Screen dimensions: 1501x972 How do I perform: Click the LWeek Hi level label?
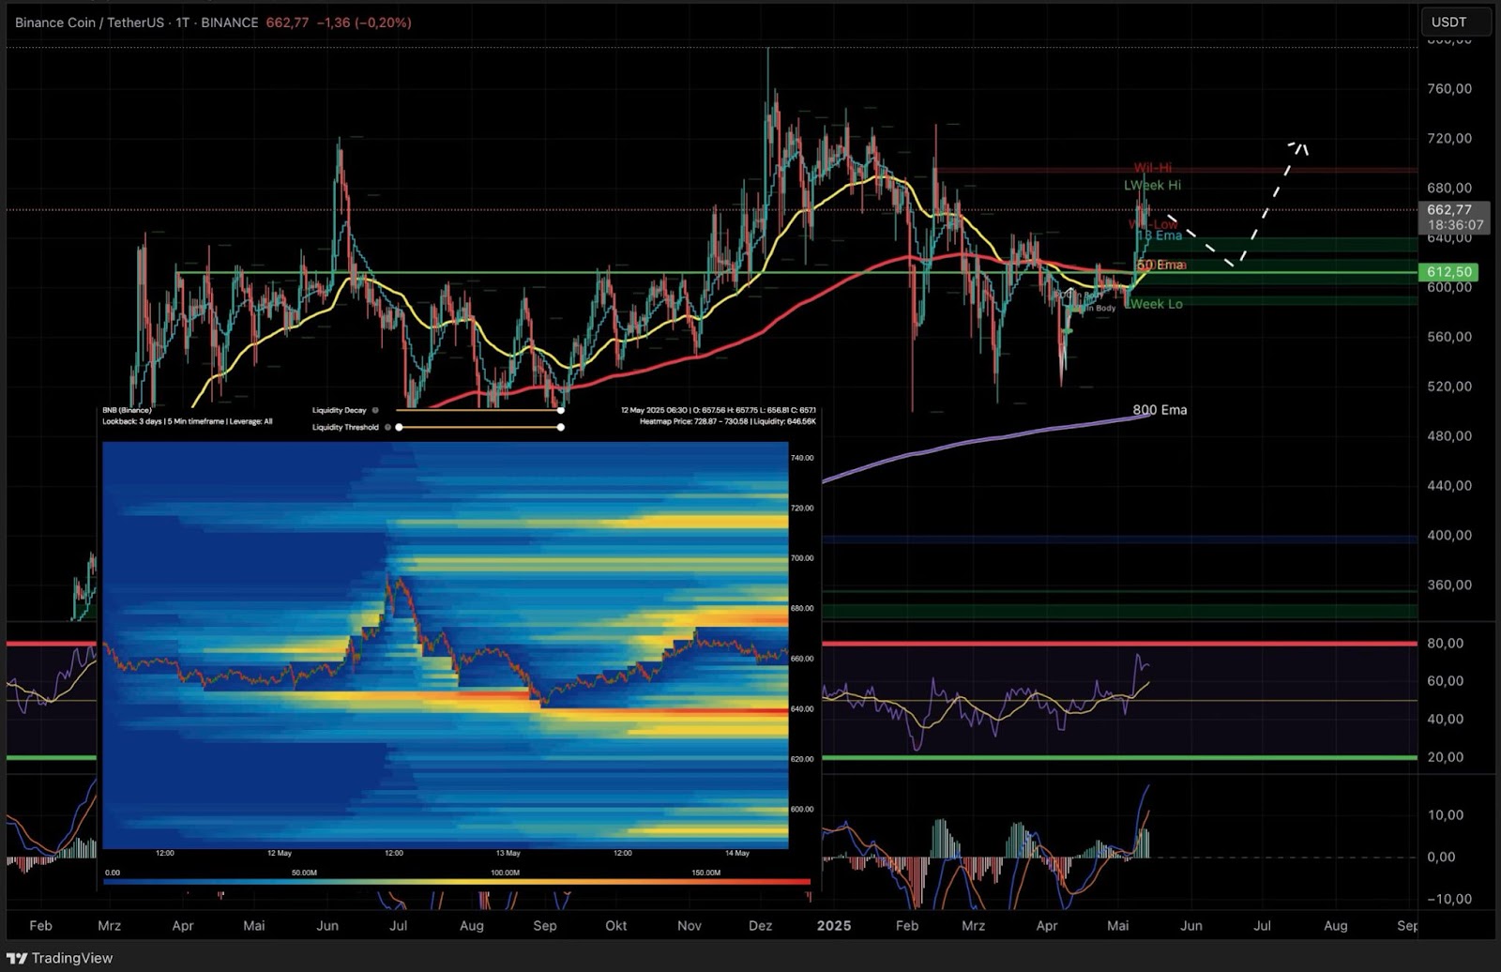pyautogui.click(x=1152, y=186)
